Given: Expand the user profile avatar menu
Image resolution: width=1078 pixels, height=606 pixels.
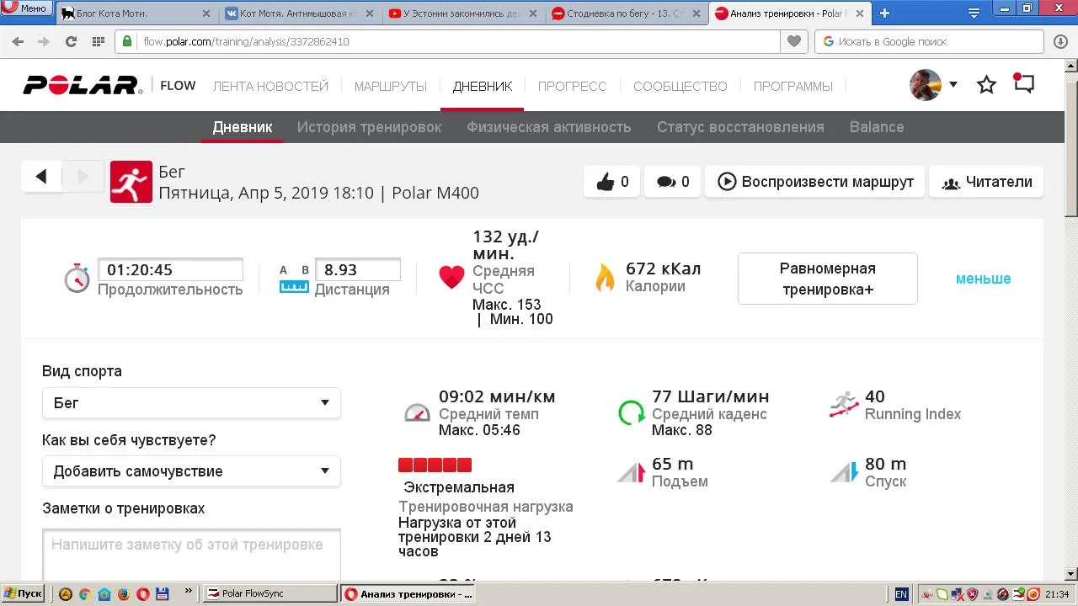Looking at the screenshot, I should click(933, 85).
